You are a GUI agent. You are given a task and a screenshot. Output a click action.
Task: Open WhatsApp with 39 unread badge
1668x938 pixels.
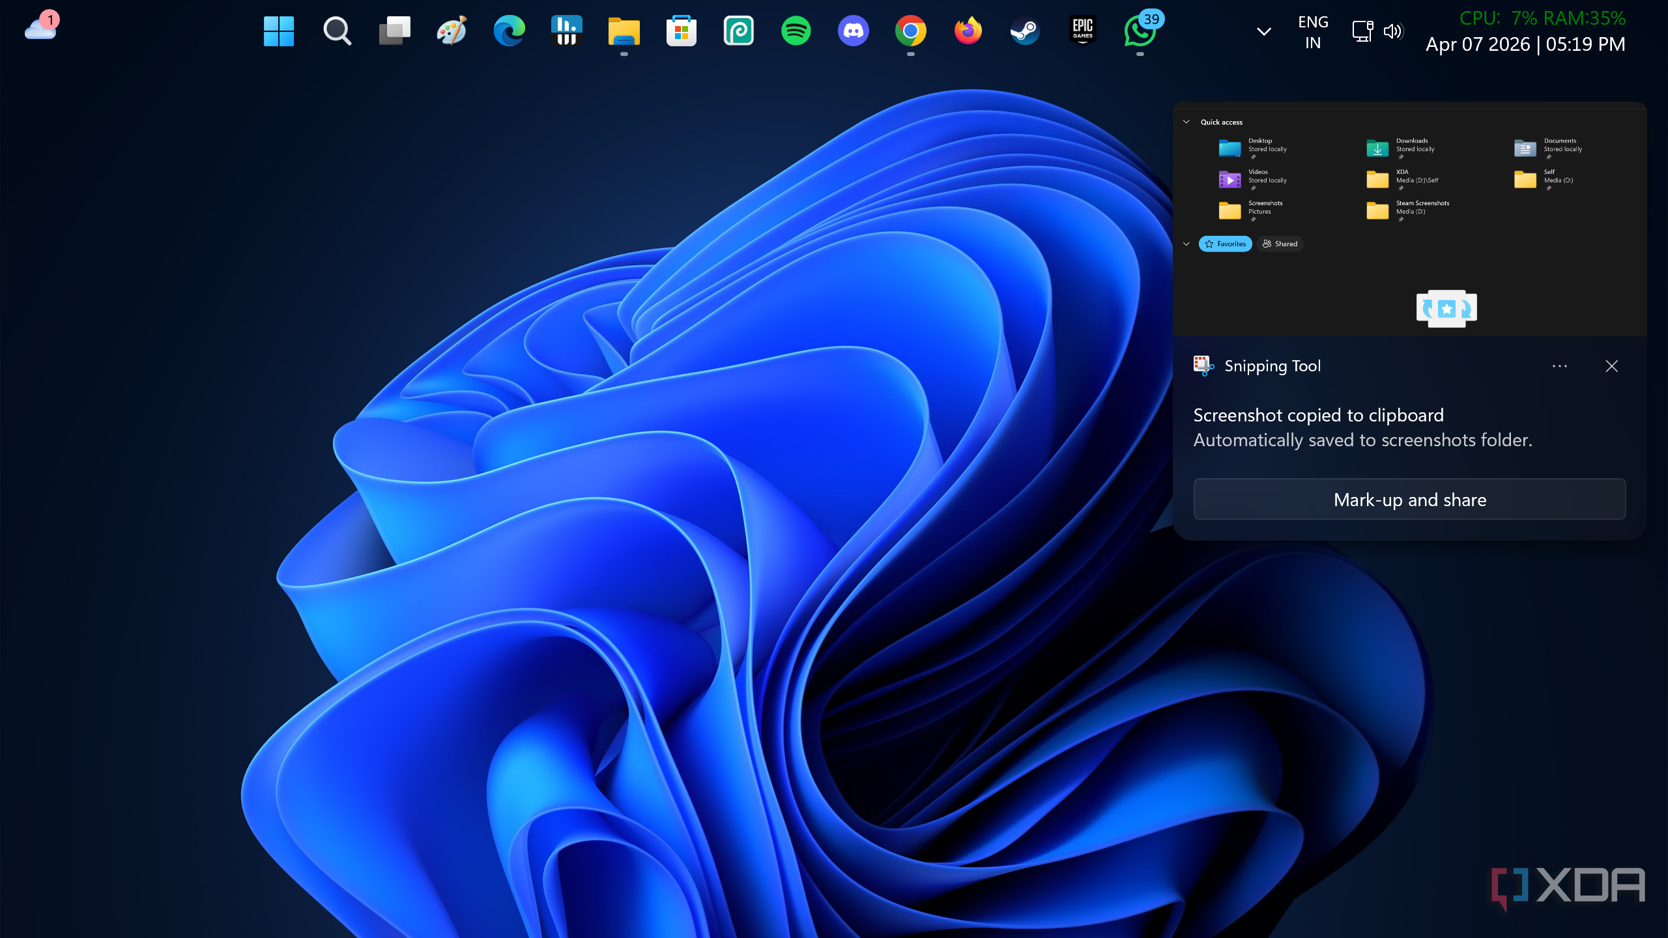point(1140,31)
